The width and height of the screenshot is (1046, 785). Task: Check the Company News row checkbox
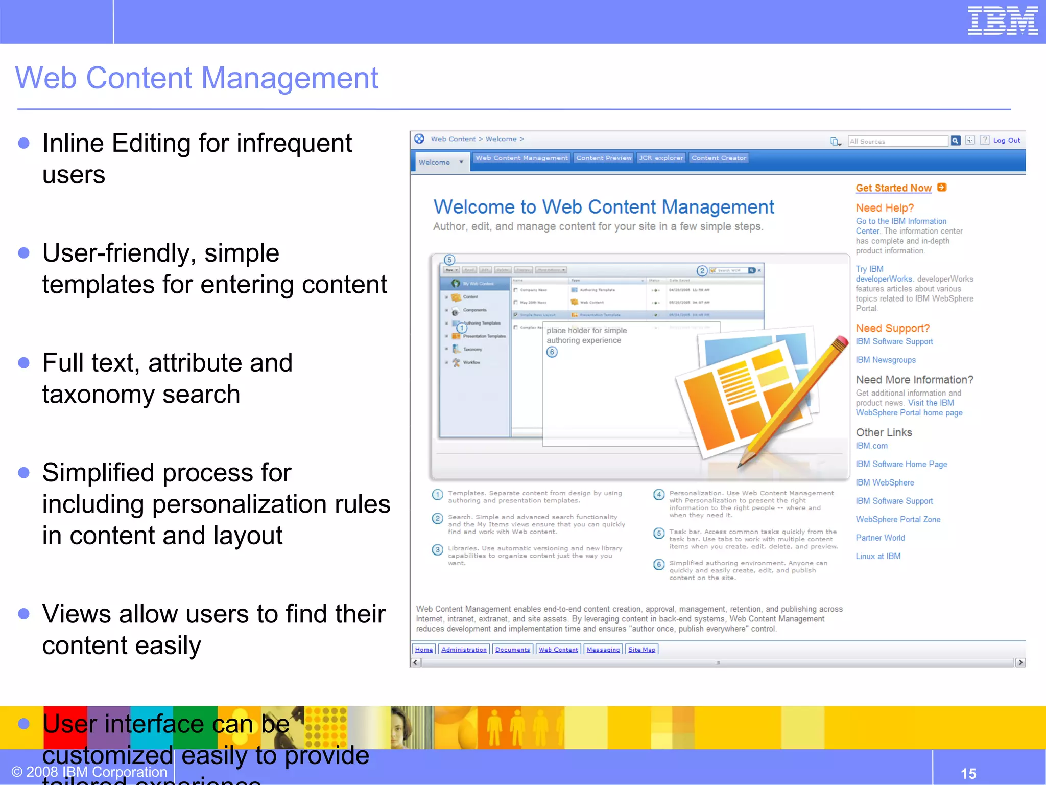tap(516, 290)
